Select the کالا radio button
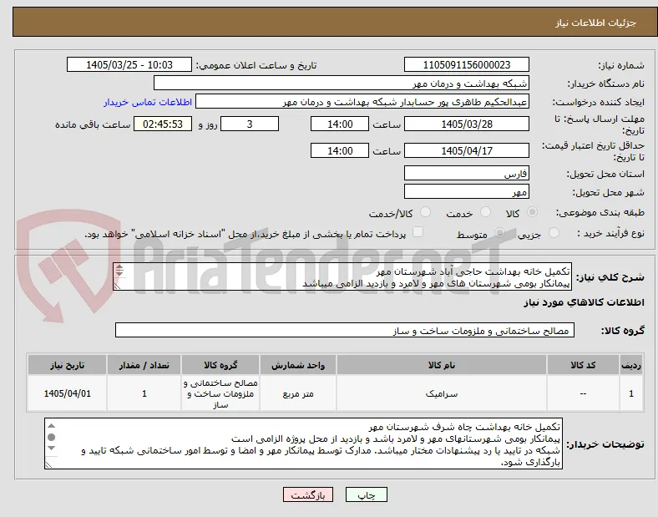 click(x=532, y=212)
